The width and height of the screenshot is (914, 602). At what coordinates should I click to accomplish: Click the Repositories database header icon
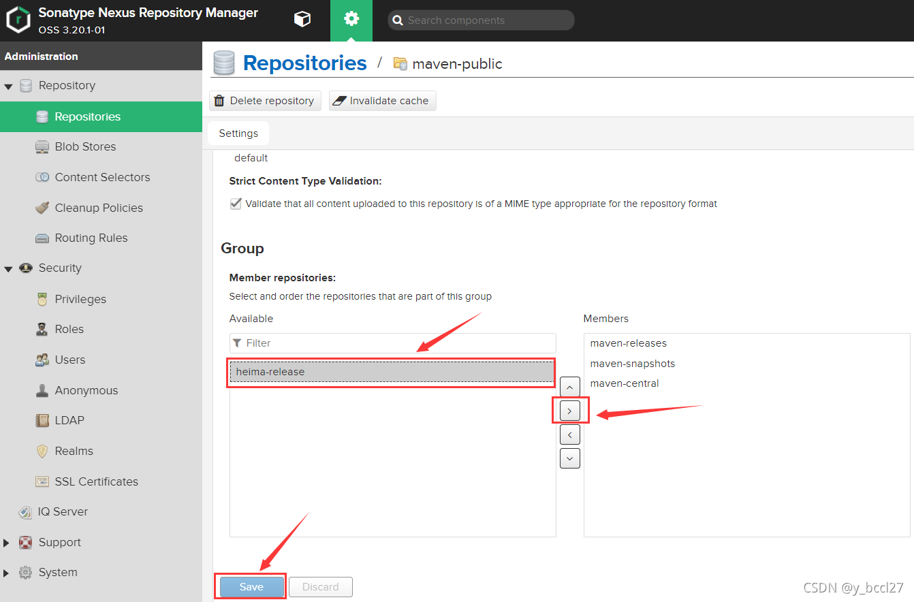pos(224,63)
